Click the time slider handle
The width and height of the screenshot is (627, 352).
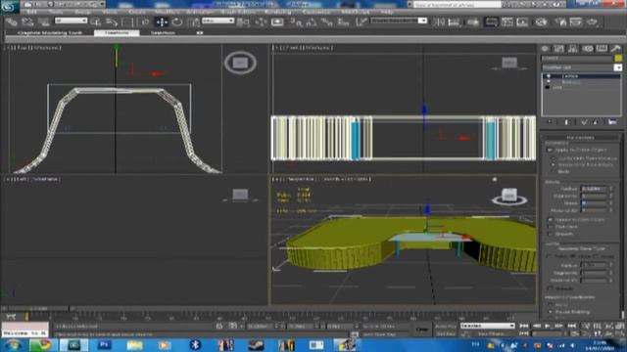[38, 309]
